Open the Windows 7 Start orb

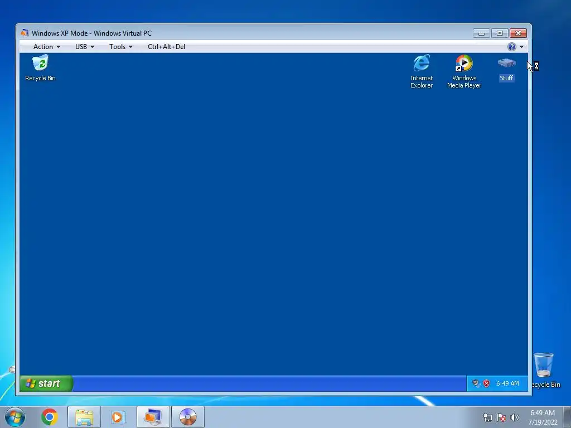(15, 417)
